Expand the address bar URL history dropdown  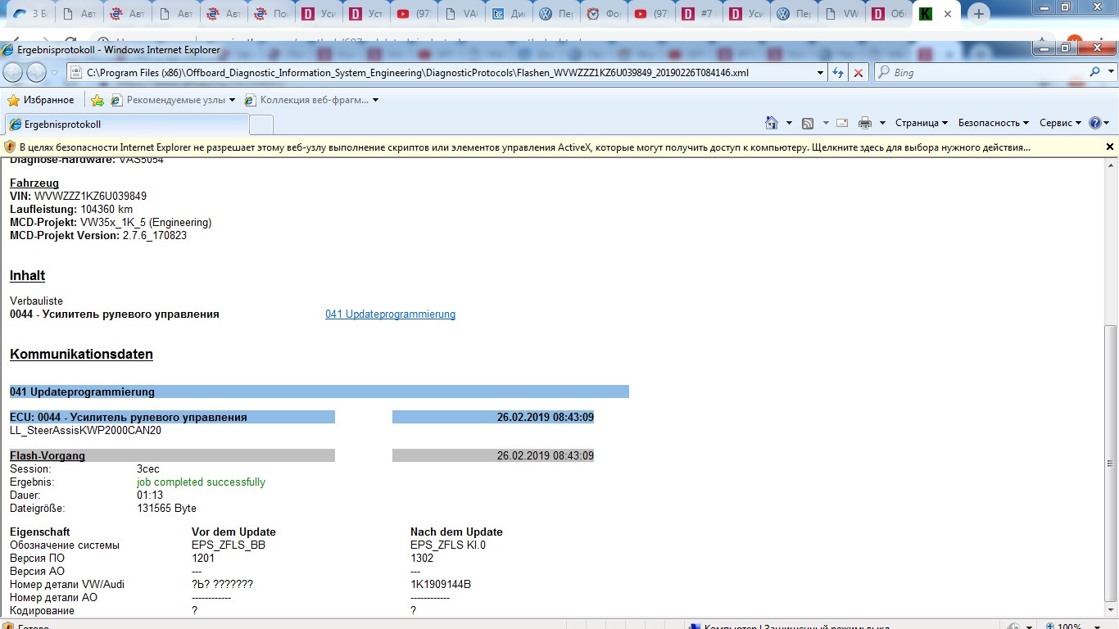click(x=821, y=73)
